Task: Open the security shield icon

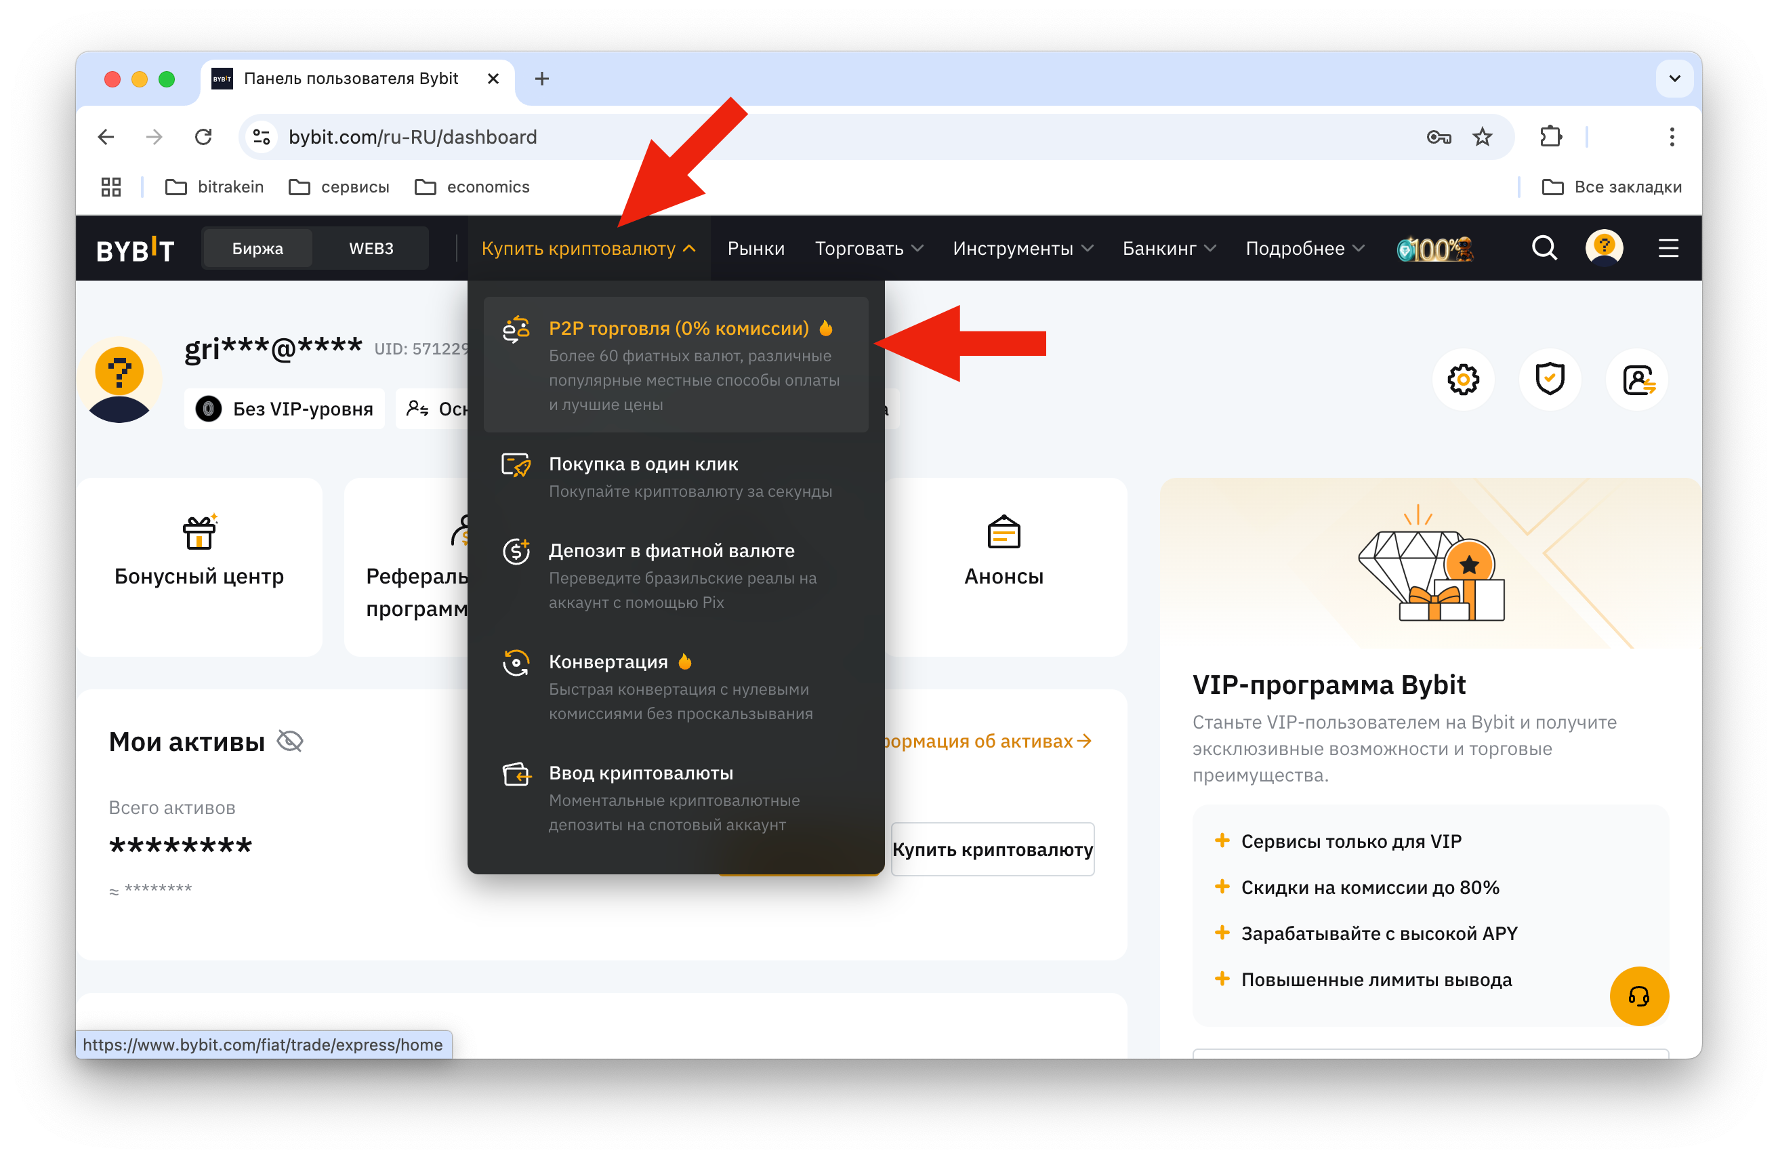Action: pyautogui.click(x=1550, y=379)
